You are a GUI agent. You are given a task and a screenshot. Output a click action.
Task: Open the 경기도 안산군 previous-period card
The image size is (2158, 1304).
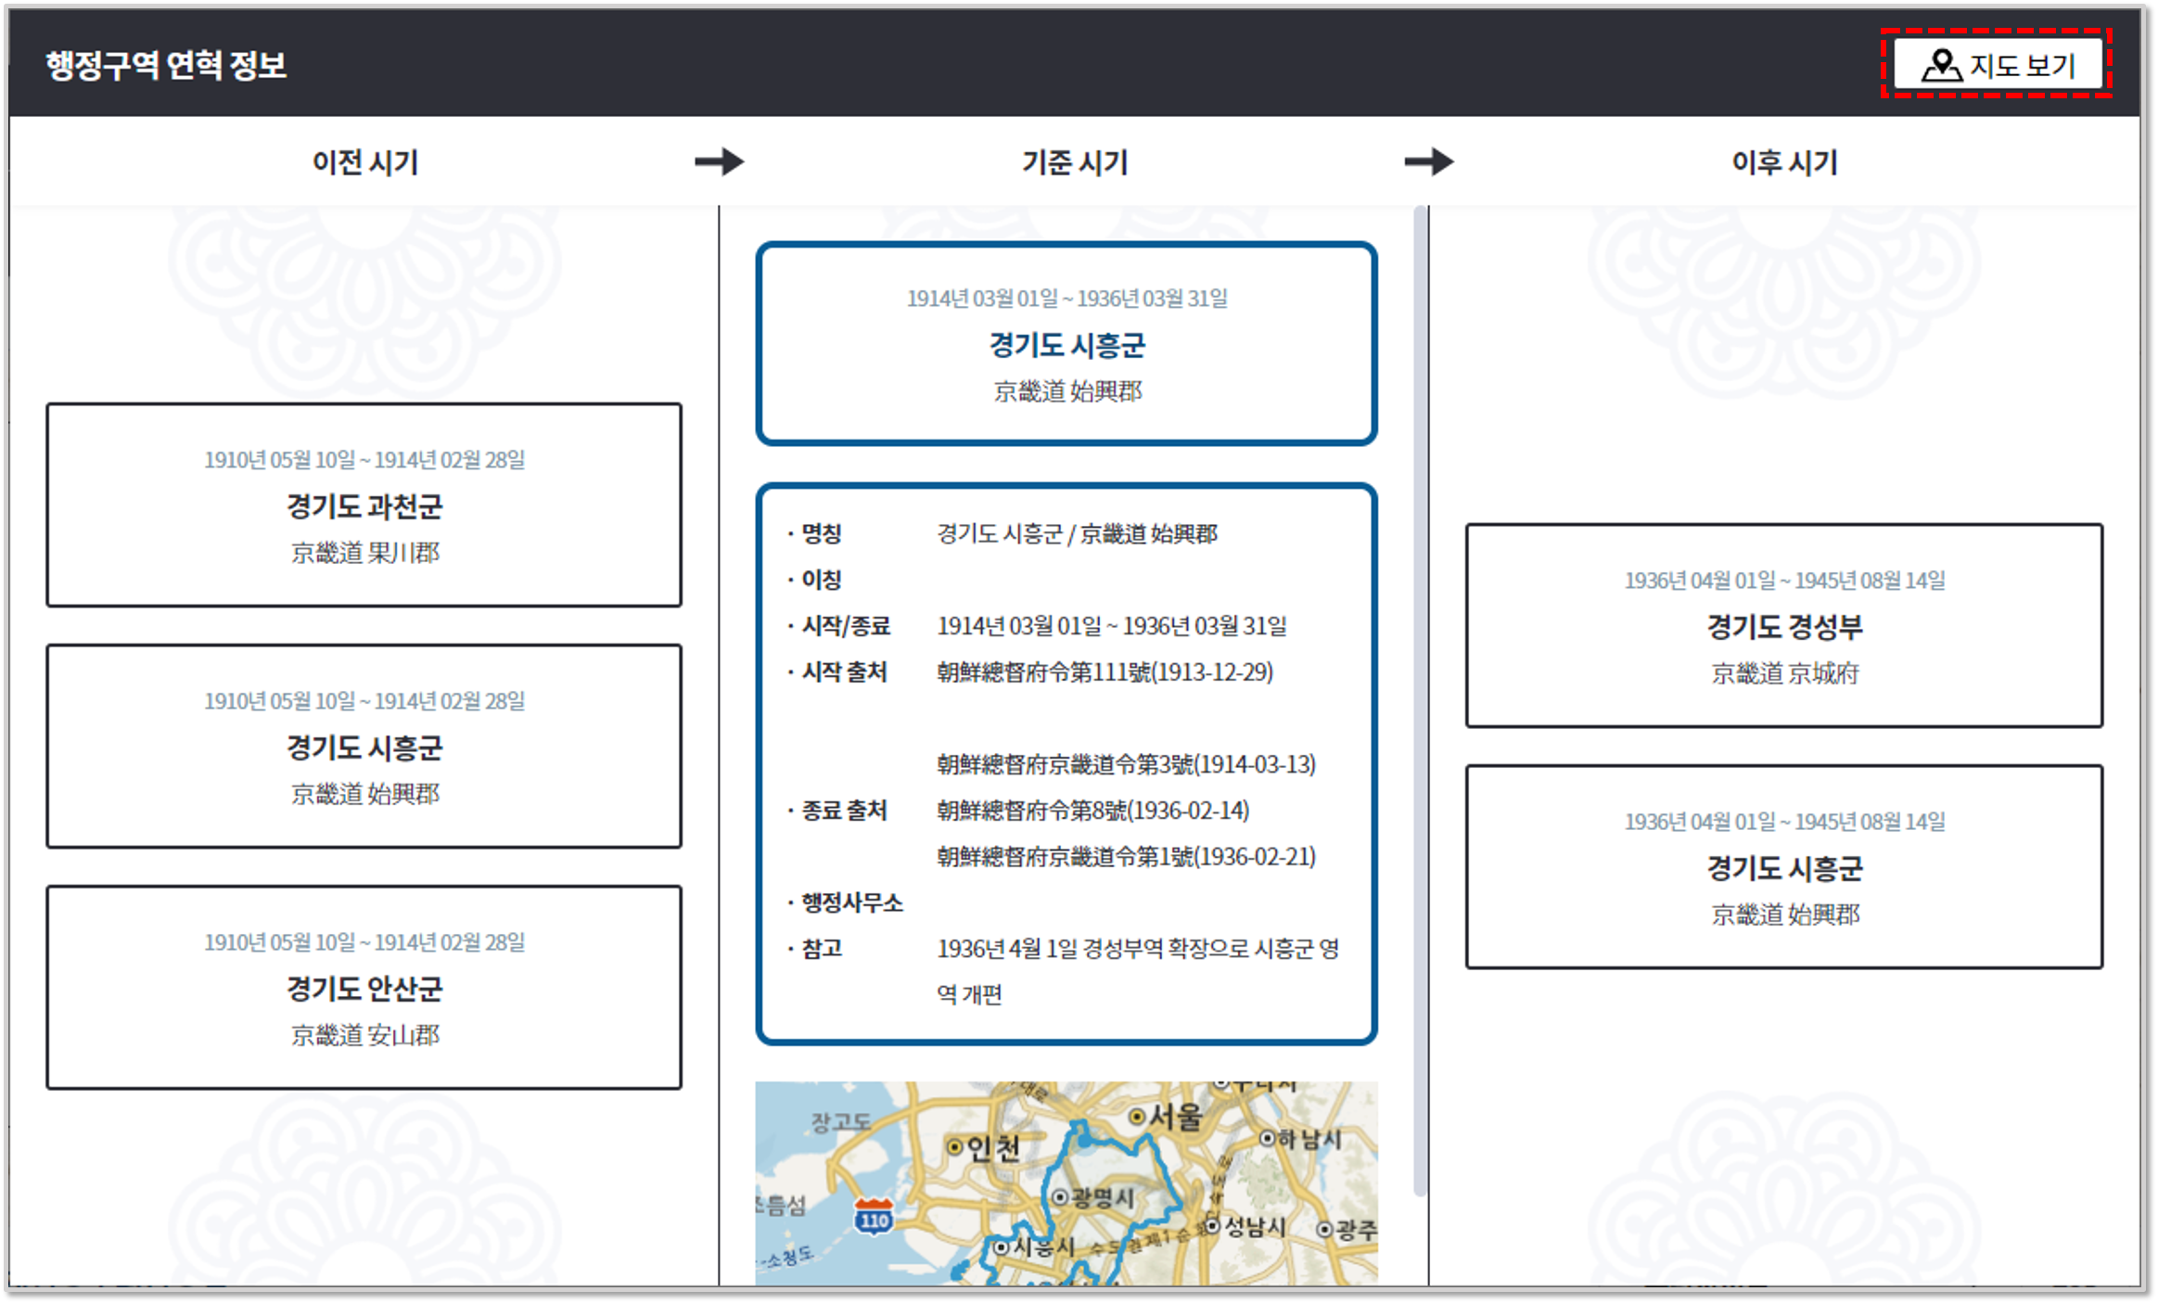click(364, 988)
